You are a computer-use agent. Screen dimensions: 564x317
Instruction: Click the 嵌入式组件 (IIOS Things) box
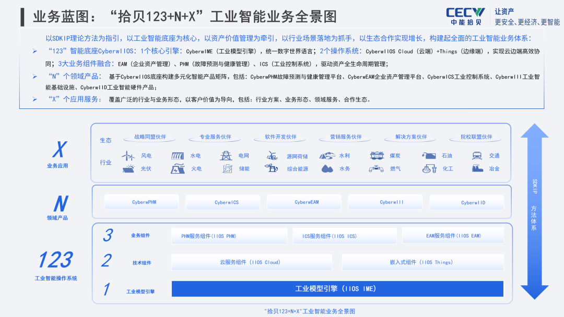422,262
